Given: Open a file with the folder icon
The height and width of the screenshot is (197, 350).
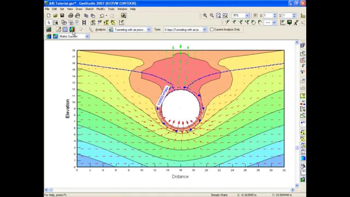Looking at the screenshot, I should (55, 16).
